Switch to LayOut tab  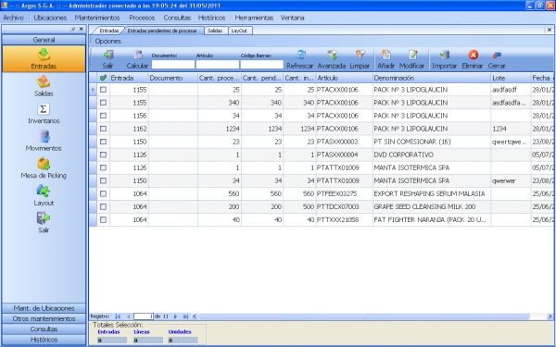click(x=239, y=31)
